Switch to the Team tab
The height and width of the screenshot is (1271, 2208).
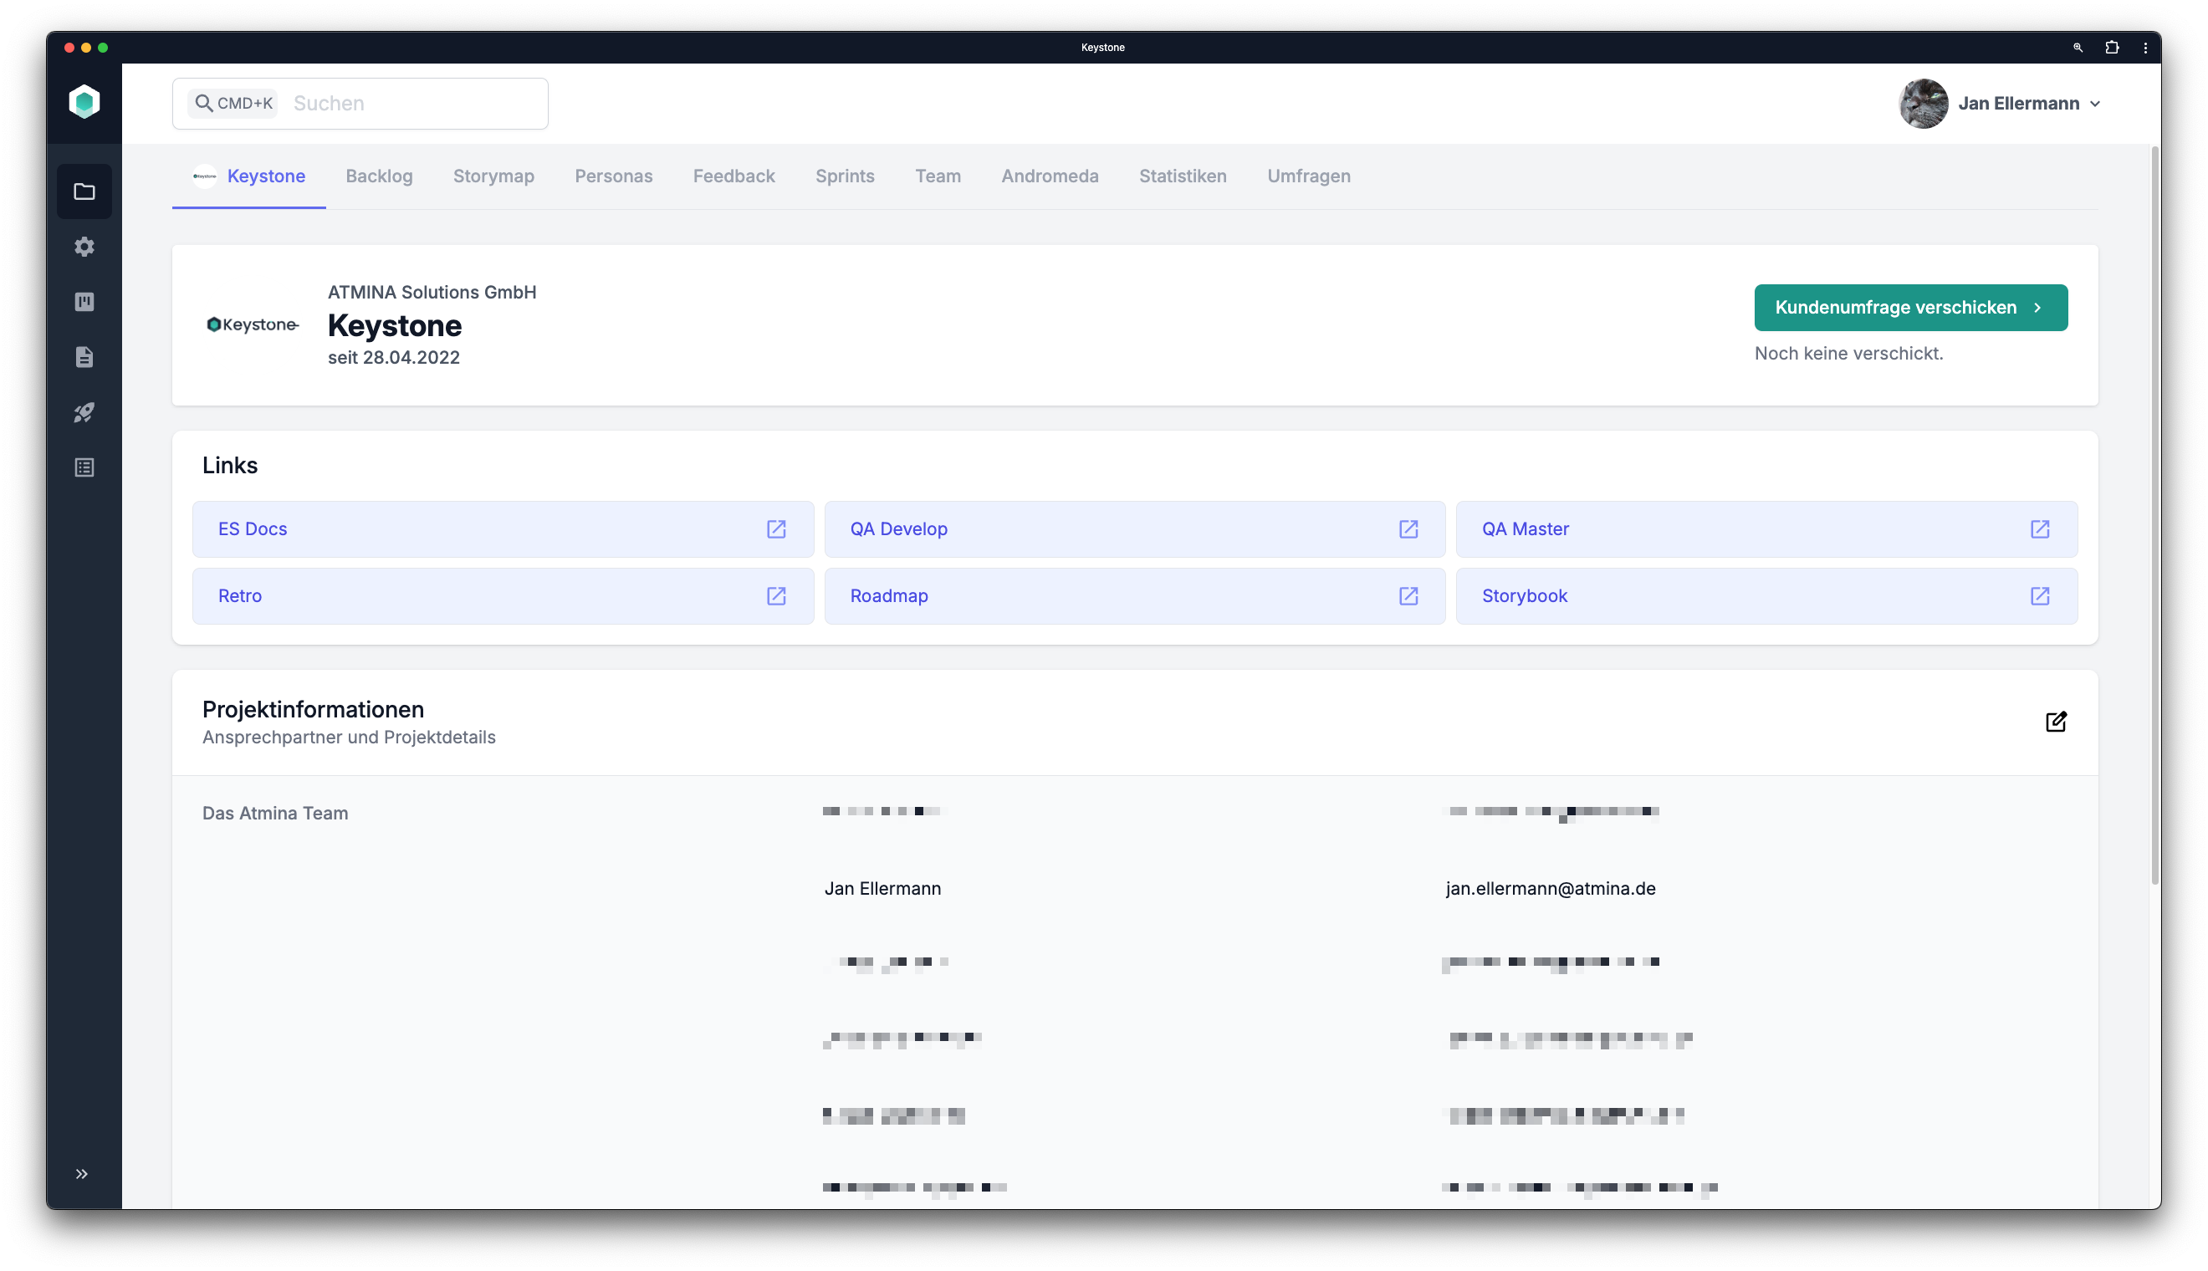pyautogui.click(x=938, y=176)
